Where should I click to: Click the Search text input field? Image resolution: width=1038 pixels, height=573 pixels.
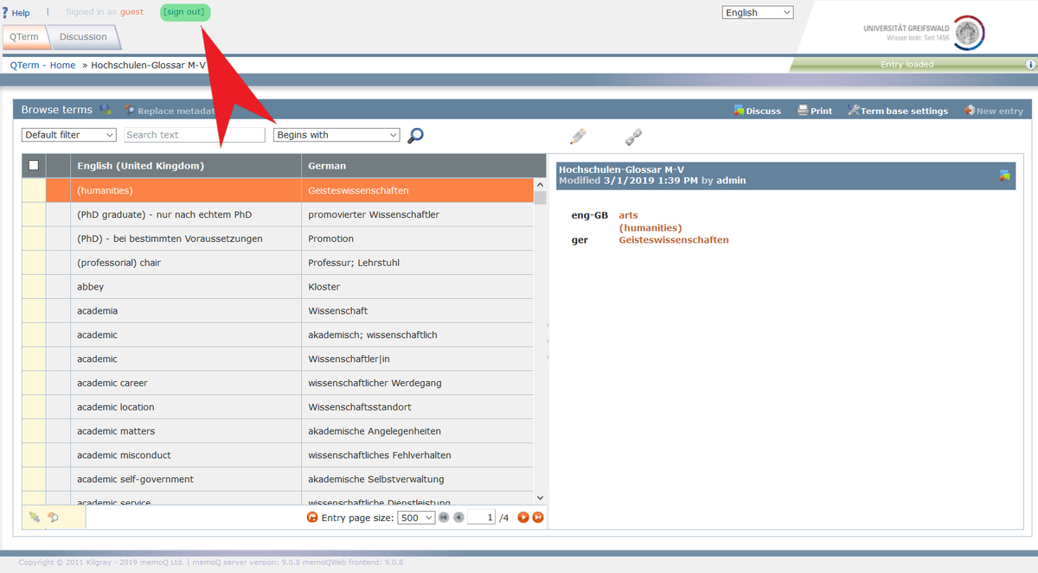[x=195, y=135]
